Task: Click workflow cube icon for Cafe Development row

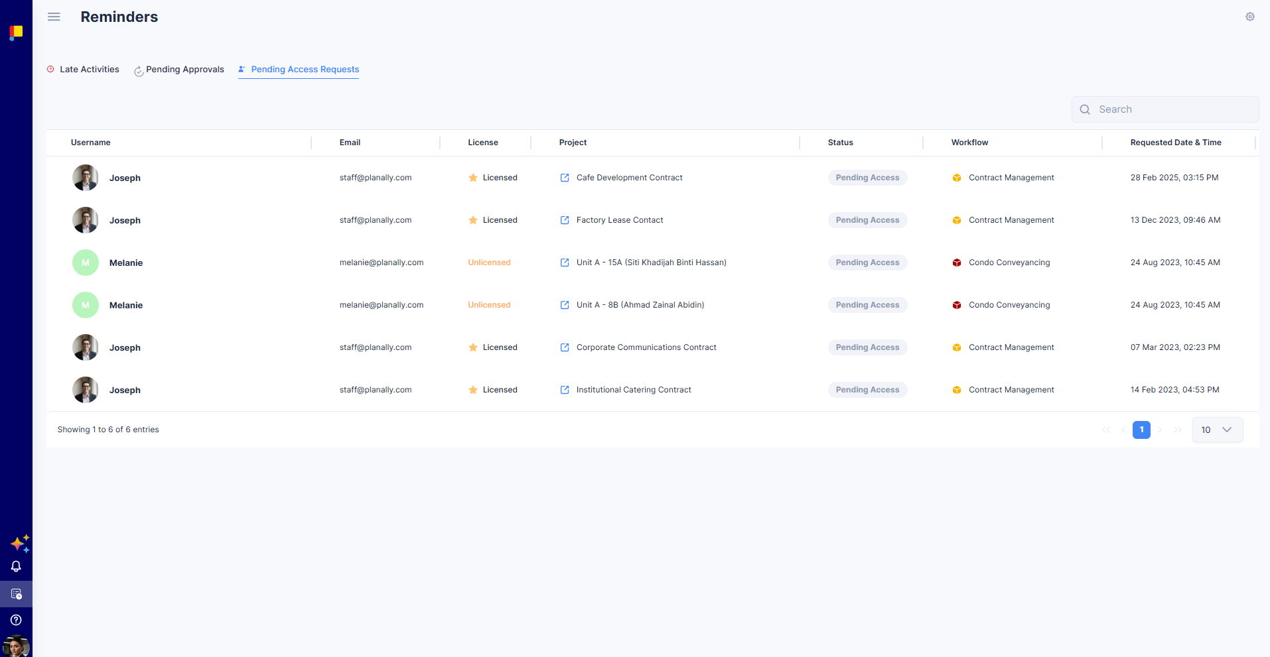Action: [x=957, y=178]
